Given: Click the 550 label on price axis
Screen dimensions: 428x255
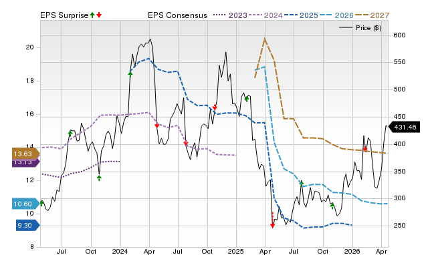Looking at the screenshot, I should tap(399, 62).
